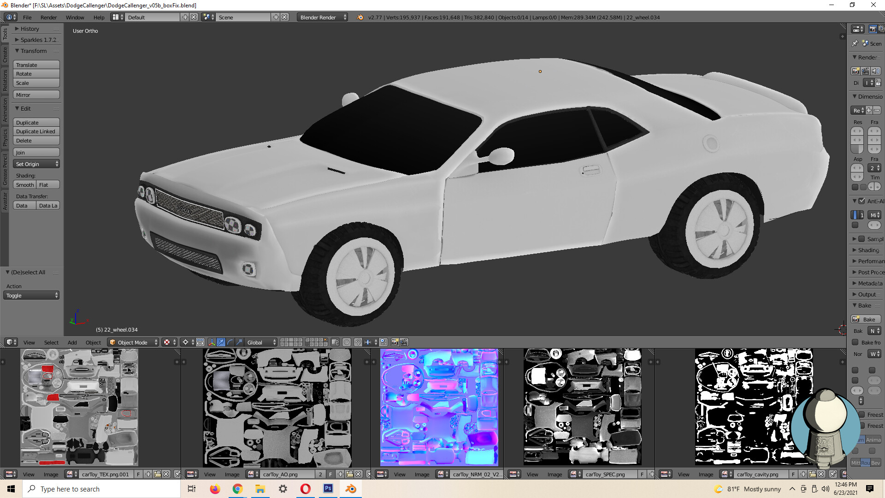This screenshot has width=885, height=498.
Task: Toggle fake user F for carToy_TEX.png.001
Action: tap(138, 474)
